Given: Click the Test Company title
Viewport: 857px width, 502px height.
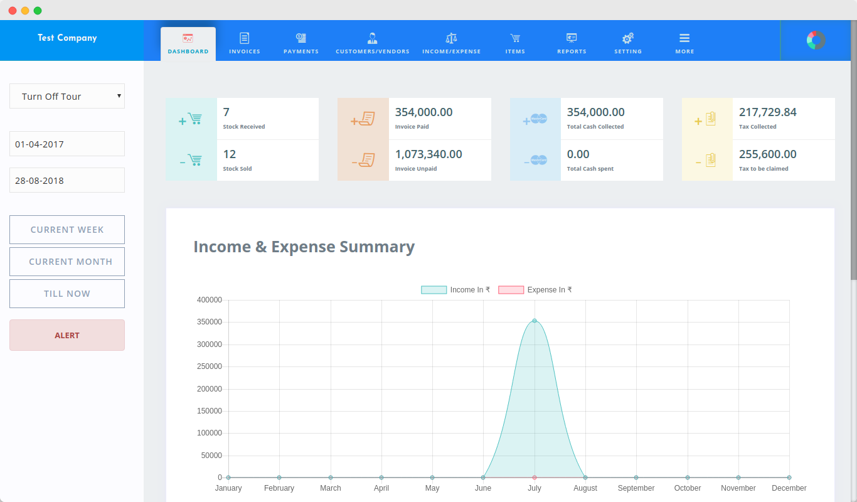Looking at the screenshot, I should 67,38.
